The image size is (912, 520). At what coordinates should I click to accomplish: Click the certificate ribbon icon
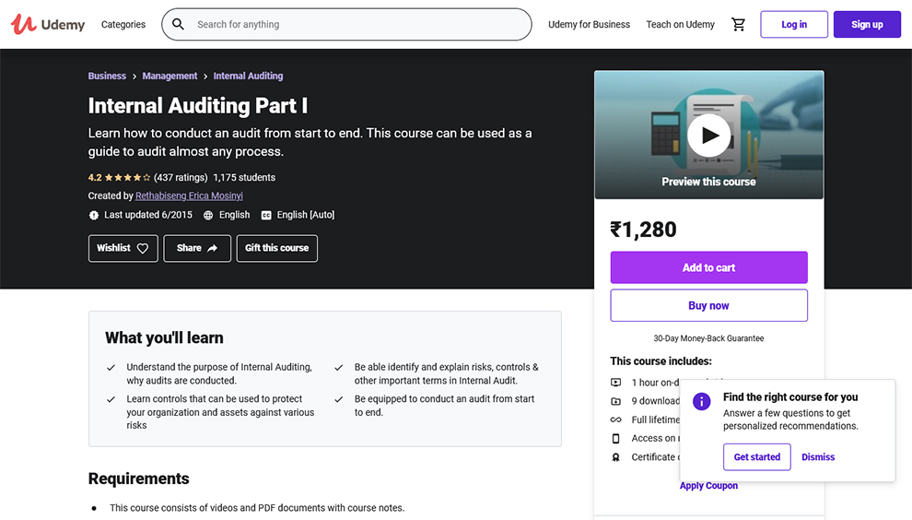coord(615,457)
